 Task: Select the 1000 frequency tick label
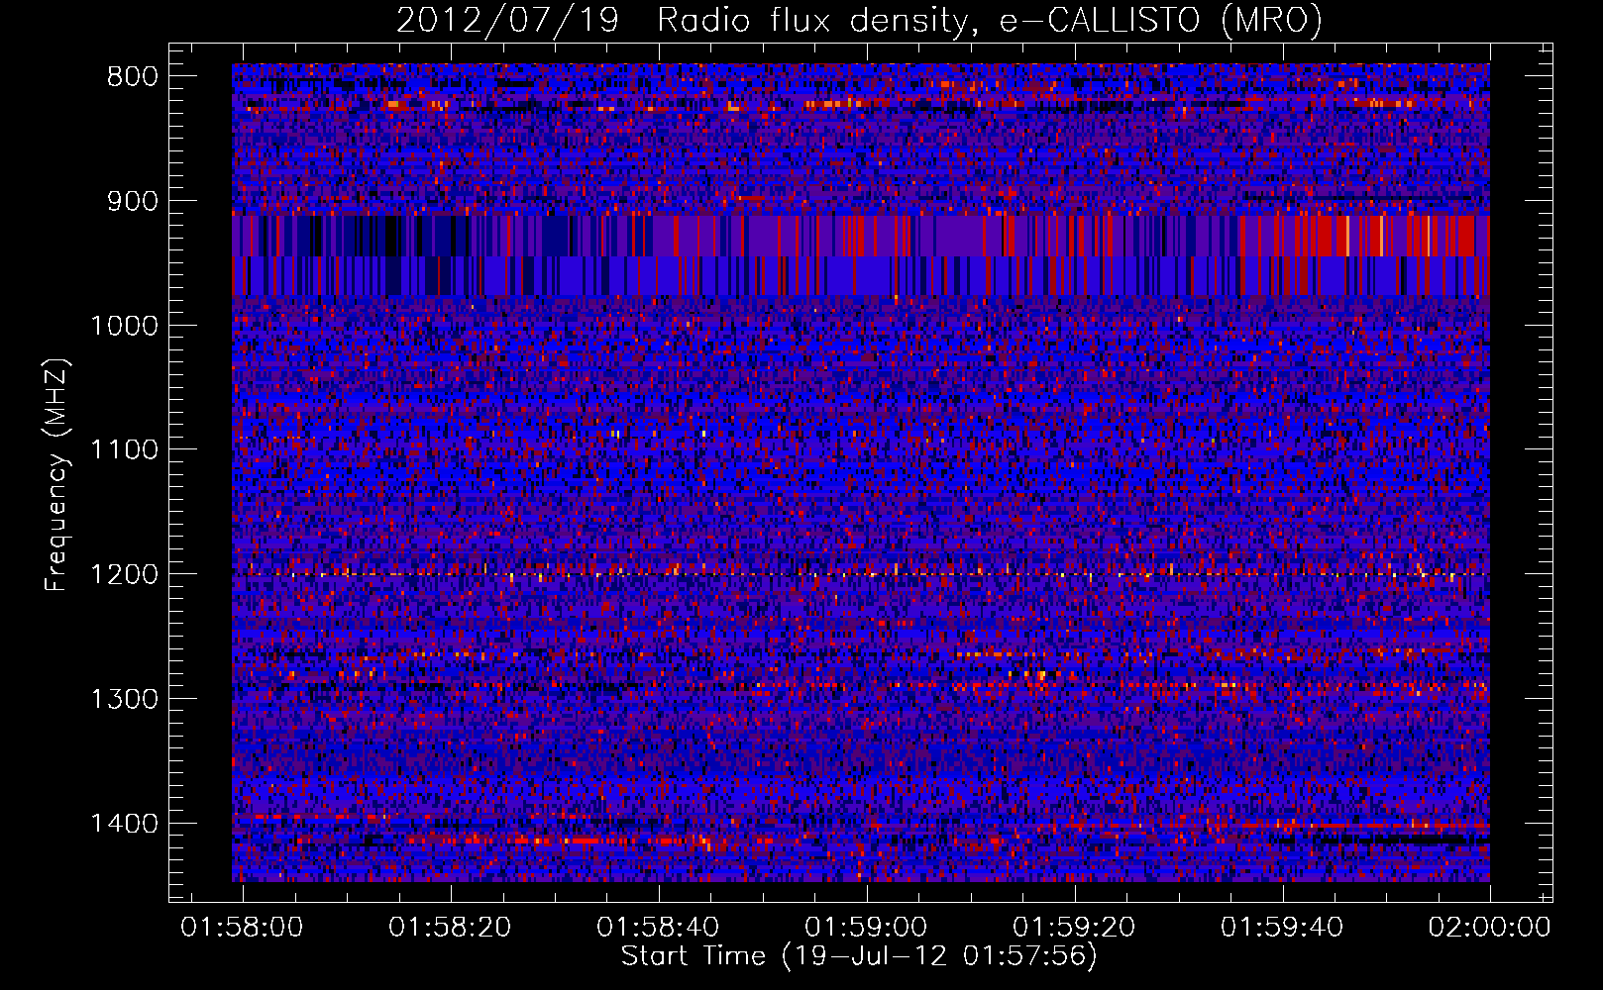[125, 326]
